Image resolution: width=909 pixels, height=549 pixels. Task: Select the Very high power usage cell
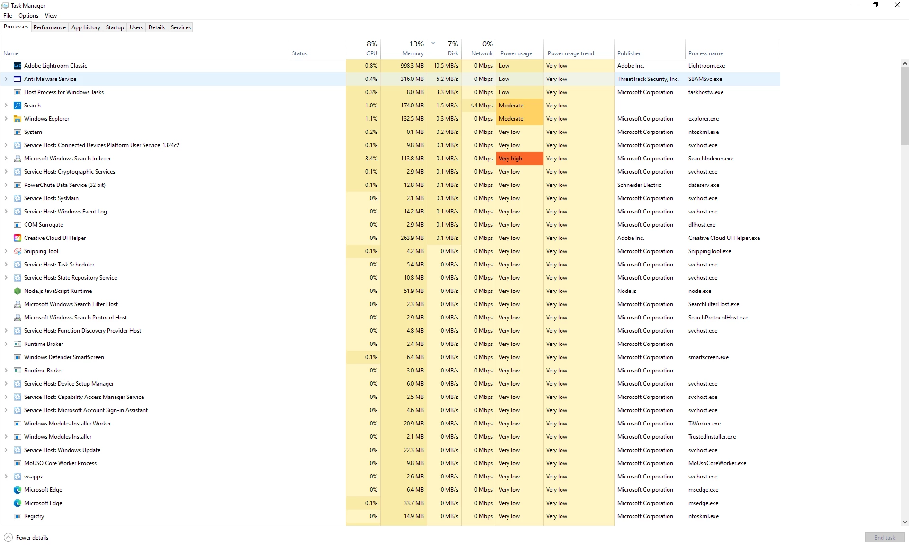[x=519, y=159]
